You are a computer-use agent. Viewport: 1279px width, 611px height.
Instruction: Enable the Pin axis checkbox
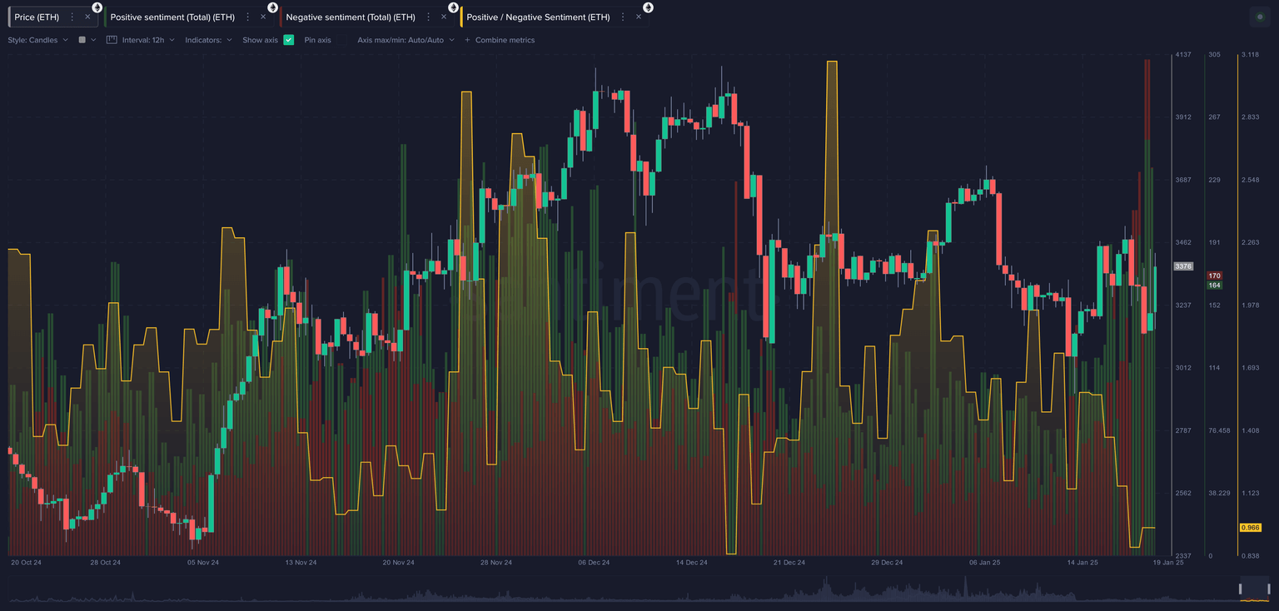(x=341, y=39)
